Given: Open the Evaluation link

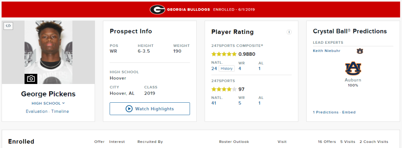Looking at the screenshot, I should click(37, 112).
